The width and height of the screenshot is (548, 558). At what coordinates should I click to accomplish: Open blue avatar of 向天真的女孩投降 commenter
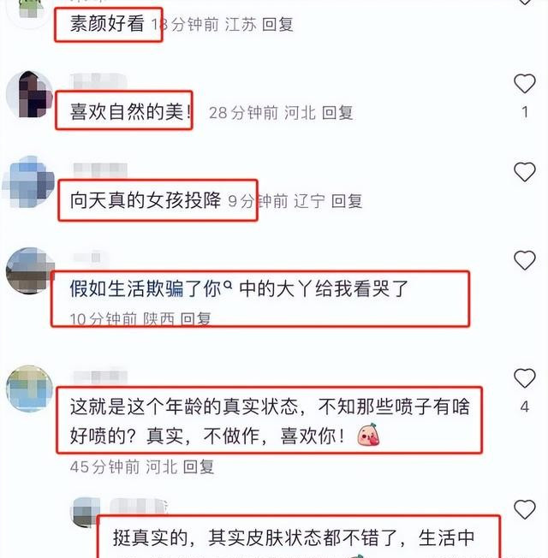(x=28, y=181)
